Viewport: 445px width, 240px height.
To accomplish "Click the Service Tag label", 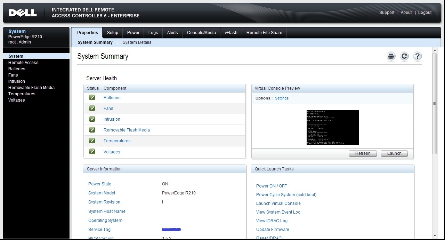I will (x=99, y=230).
